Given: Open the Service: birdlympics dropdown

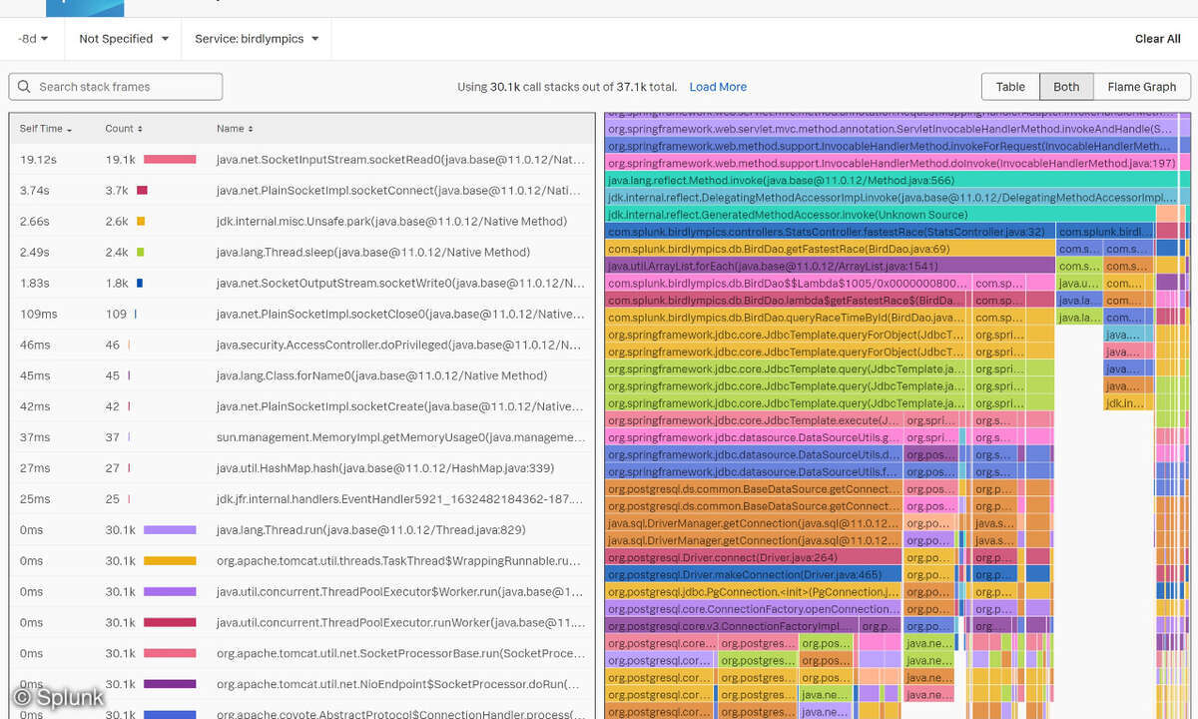Looking at the screenshot, I should click(257, 39).
